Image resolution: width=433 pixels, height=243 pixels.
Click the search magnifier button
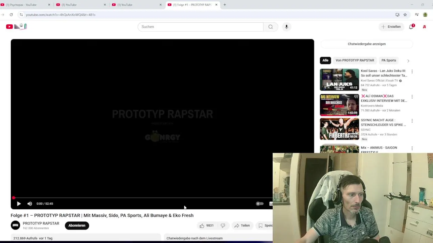(x=271, y=27)
